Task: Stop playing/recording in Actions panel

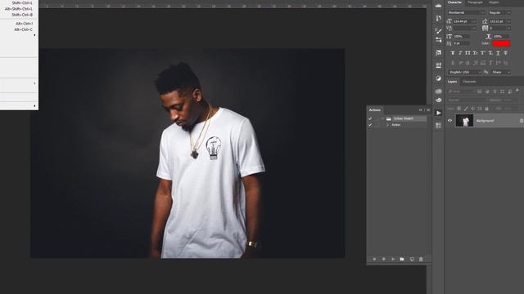Action: point(374,259)
